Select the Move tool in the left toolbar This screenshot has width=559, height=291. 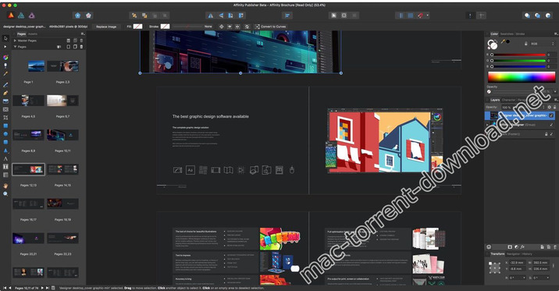click(x=5, y=38)
